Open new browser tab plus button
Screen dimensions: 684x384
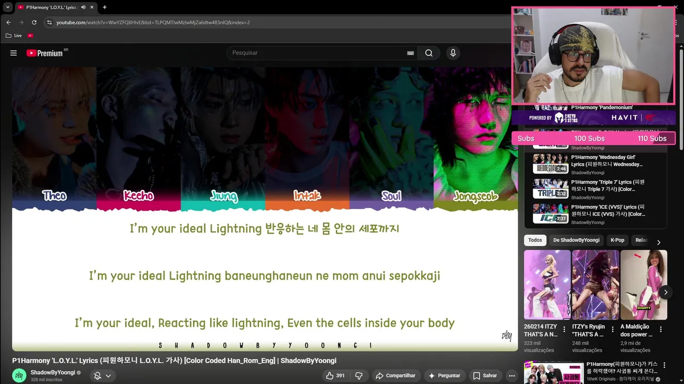click(104, 7)
